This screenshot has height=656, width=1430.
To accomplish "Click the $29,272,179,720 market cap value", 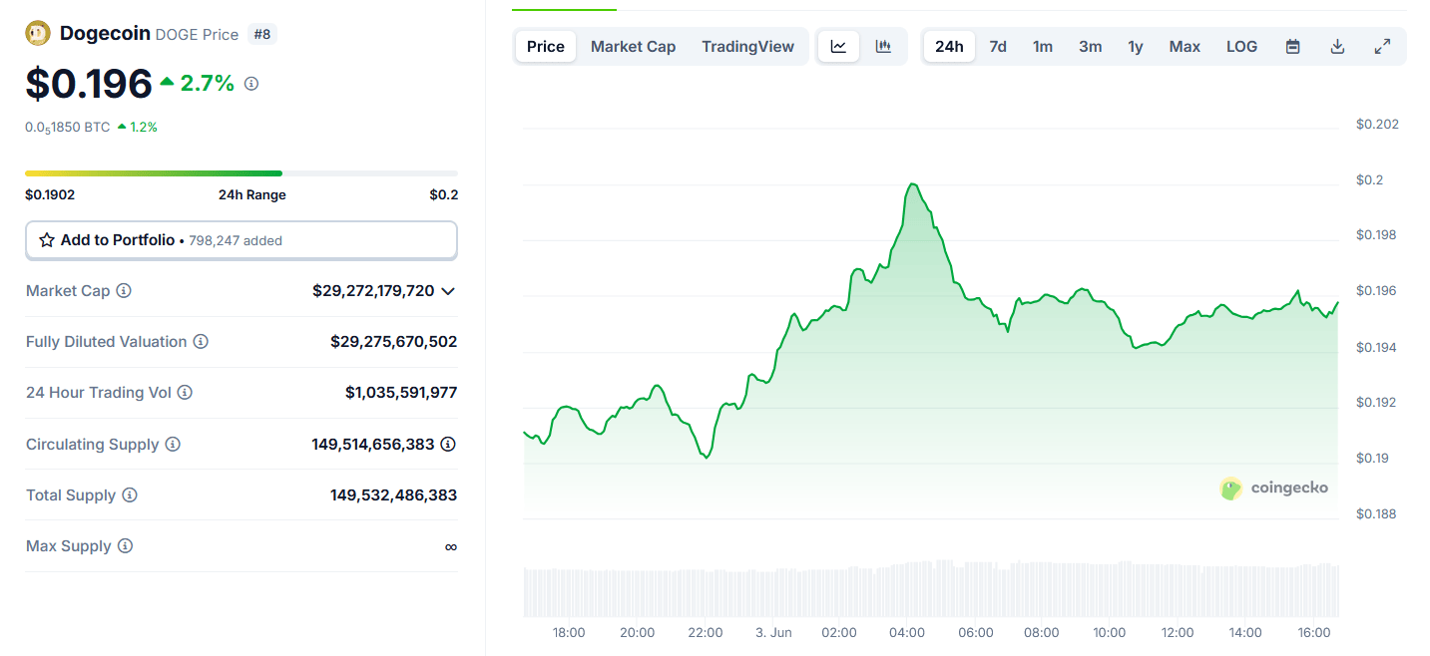I will (x=373, y=291).
